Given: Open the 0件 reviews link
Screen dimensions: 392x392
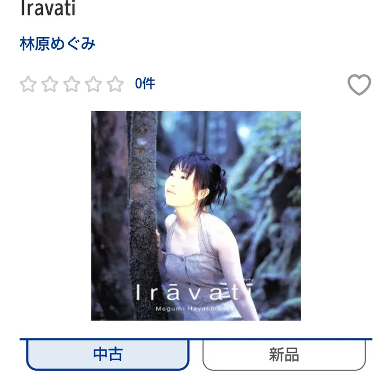Looking at the screenshot, I should click(x=145, y=84).
